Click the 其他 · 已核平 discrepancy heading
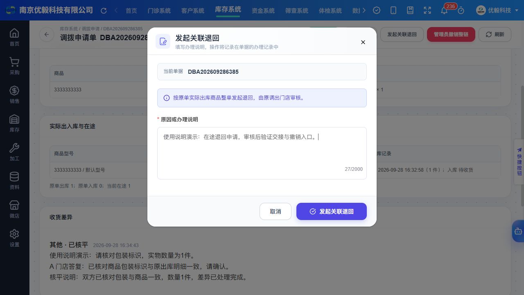 [x=69, y=245]
